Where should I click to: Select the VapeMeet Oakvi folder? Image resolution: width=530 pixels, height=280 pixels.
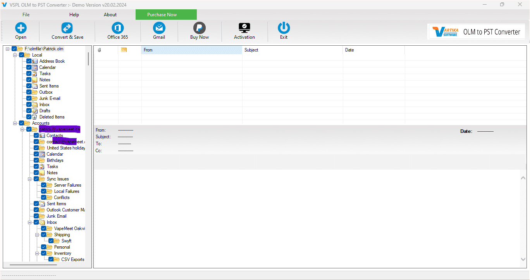click(x=69, y=228)
